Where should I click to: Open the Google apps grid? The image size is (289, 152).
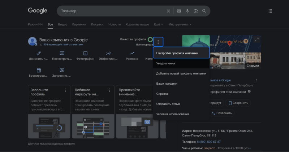pos(270,11)
